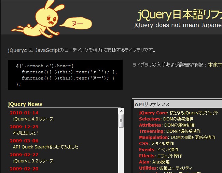222x173 pixels.
Task: Click the ライブラリの入手および詳細な情報 text
Action: (x=168, y=65)
